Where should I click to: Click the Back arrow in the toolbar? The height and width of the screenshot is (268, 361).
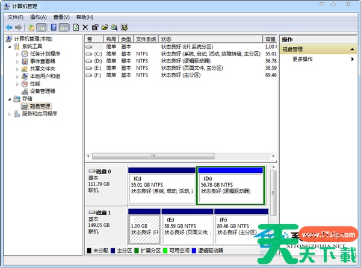tap(9, 27)
